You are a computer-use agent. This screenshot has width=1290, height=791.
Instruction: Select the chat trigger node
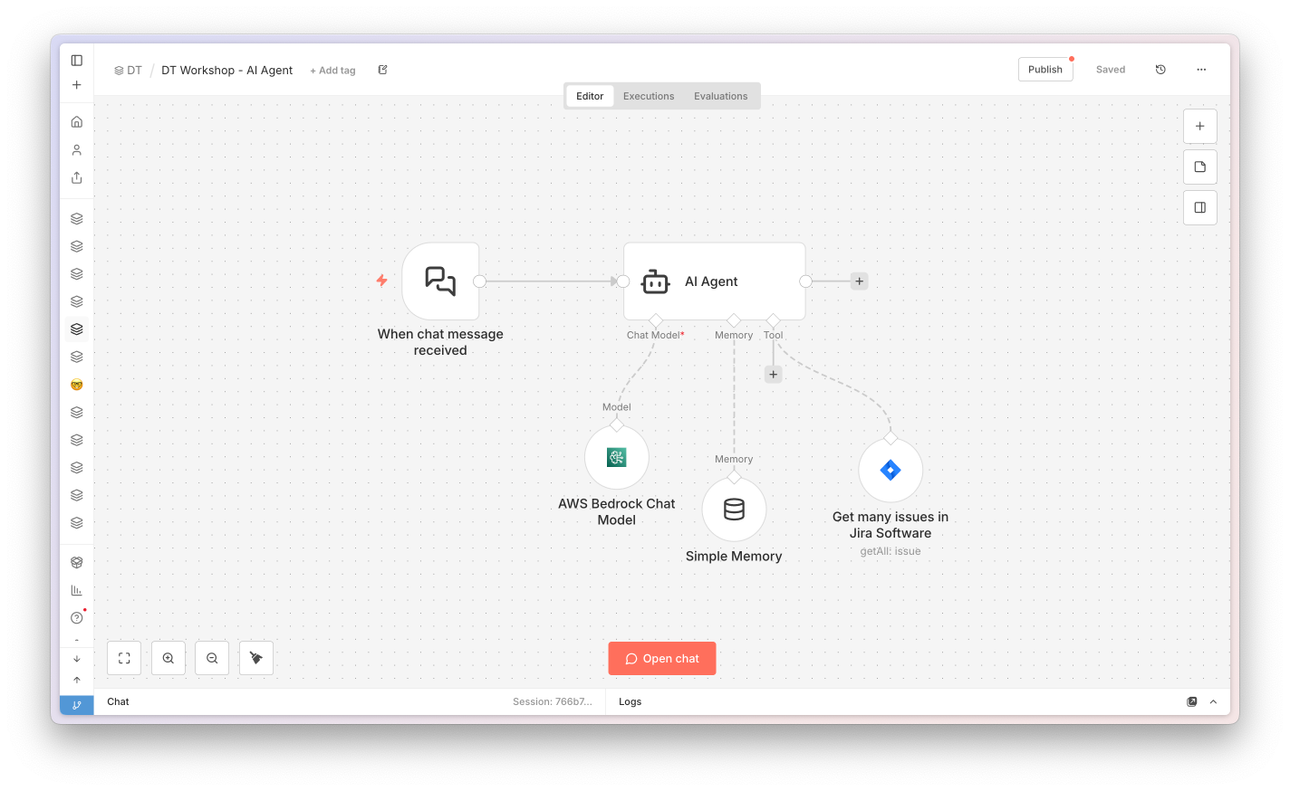point(441,281)
